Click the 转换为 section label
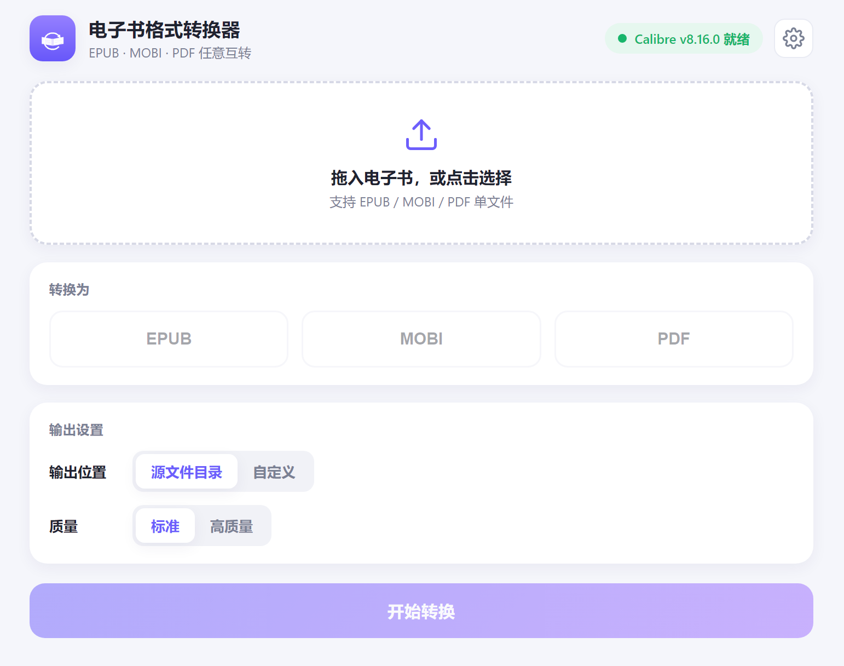Image resolution: width=844 pixels, height=666 pixels. coord(69,290)
